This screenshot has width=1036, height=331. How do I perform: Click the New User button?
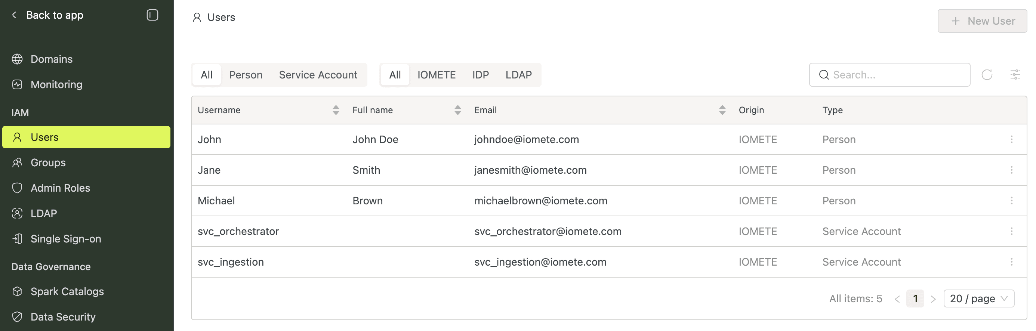tap(982, 21)
